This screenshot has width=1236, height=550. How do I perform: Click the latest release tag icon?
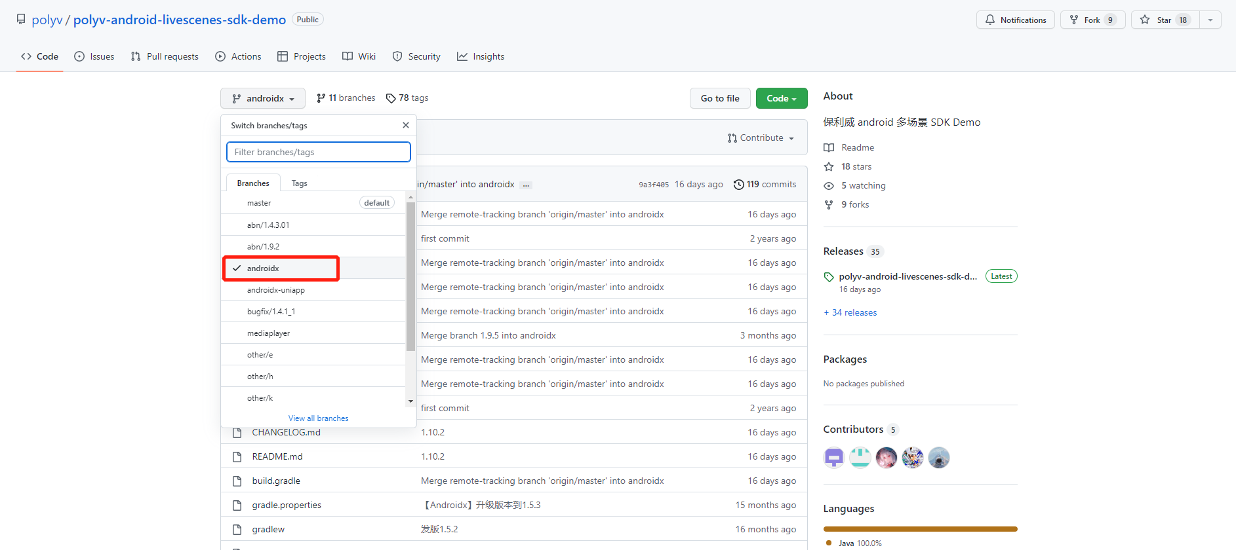click(x=829, y=277)
